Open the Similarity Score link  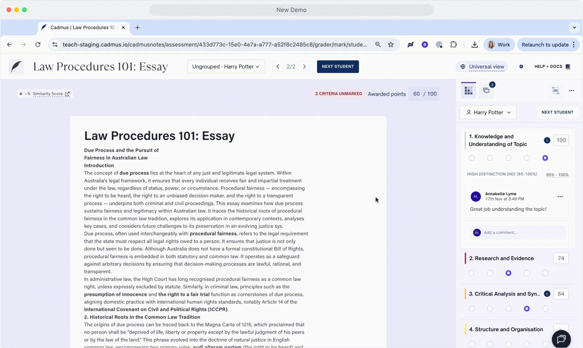[x=48, y=94]
